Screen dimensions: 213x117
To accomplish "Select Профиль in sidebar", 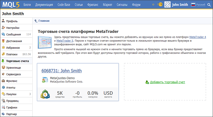I will [x=16, y=21].
